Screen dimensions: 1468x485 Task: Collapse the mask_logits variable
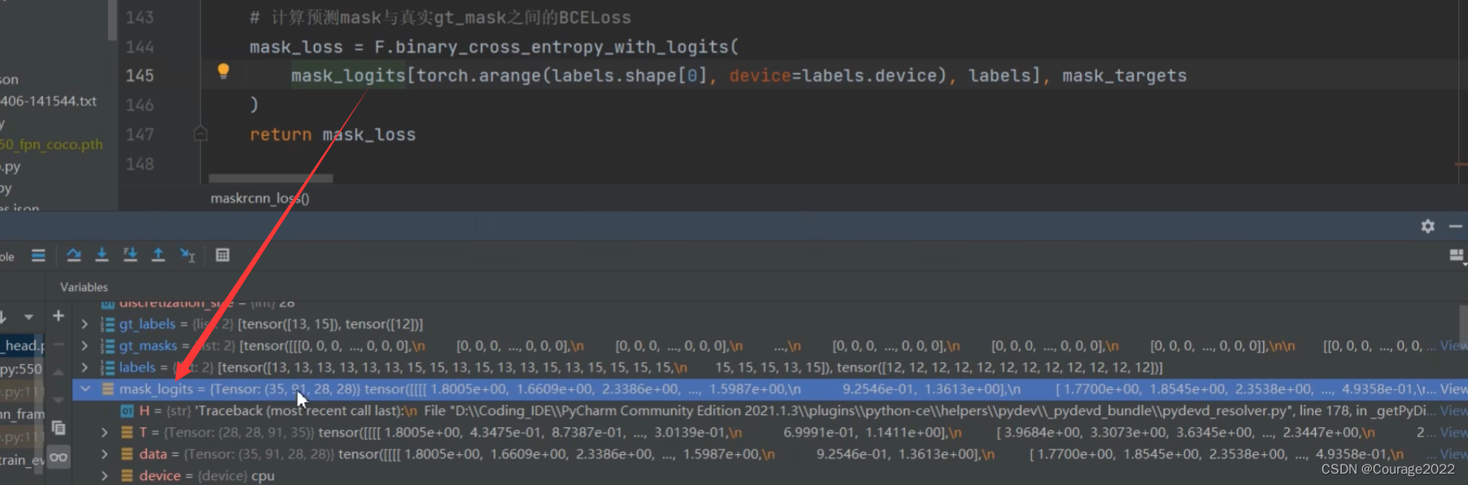click(x=85, y=389)
